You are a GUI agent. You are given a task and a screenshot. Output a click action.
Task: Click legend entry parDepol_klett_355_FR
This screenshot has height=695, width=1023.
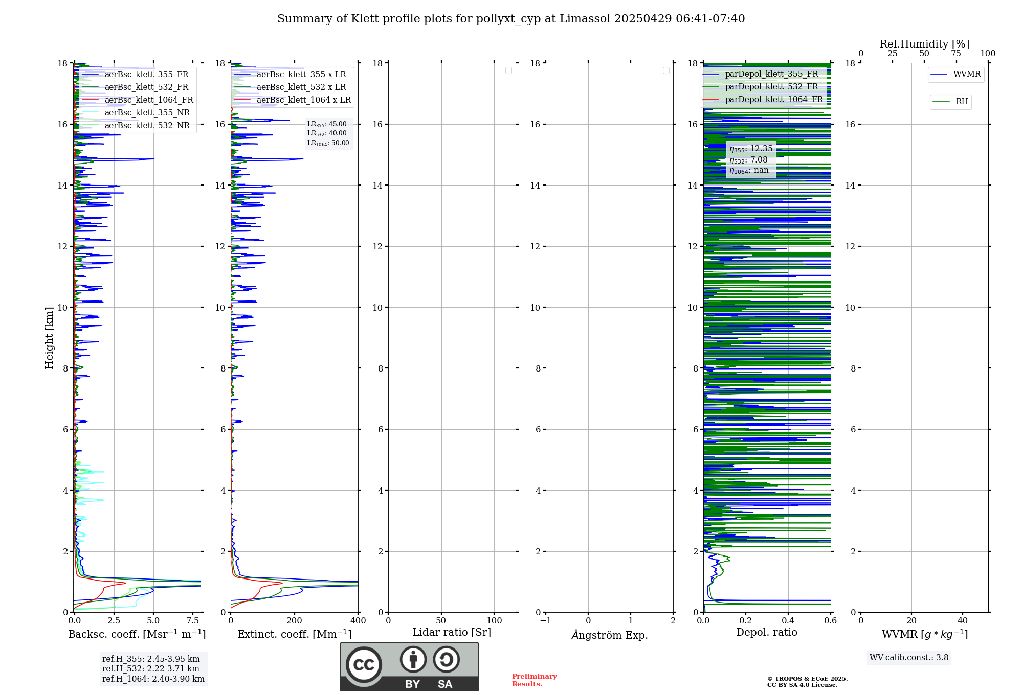click(x=761, y=74)
